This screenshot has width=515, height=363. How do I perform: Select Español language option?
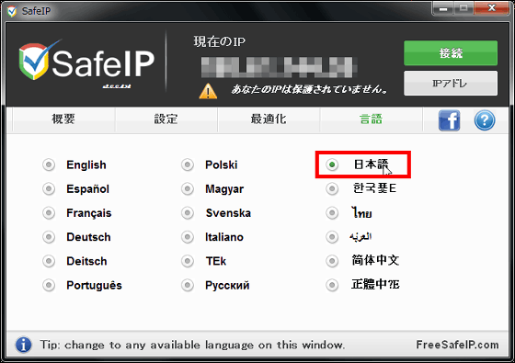(49, 188)
